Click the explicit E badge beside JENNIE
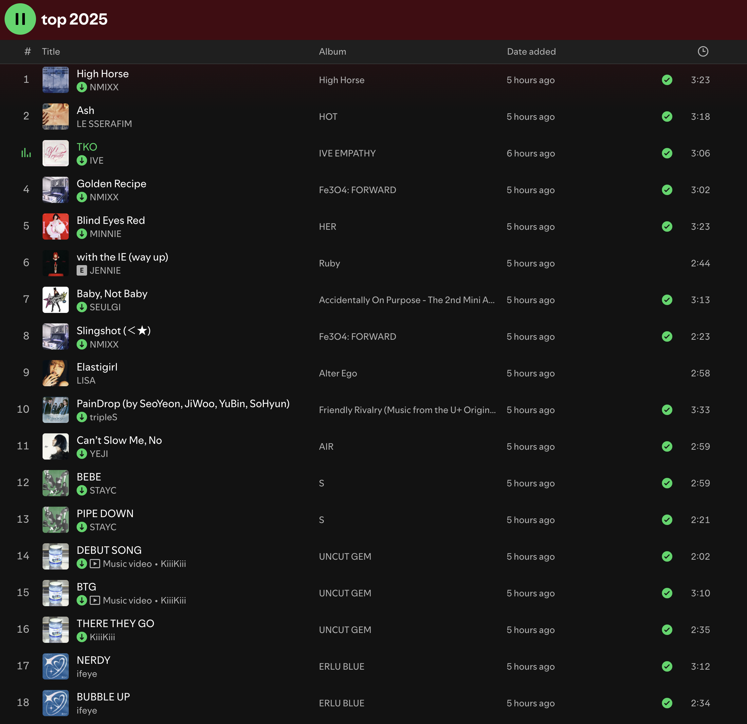The height and width of the screenshot is (724, 747). pos(82,271)
